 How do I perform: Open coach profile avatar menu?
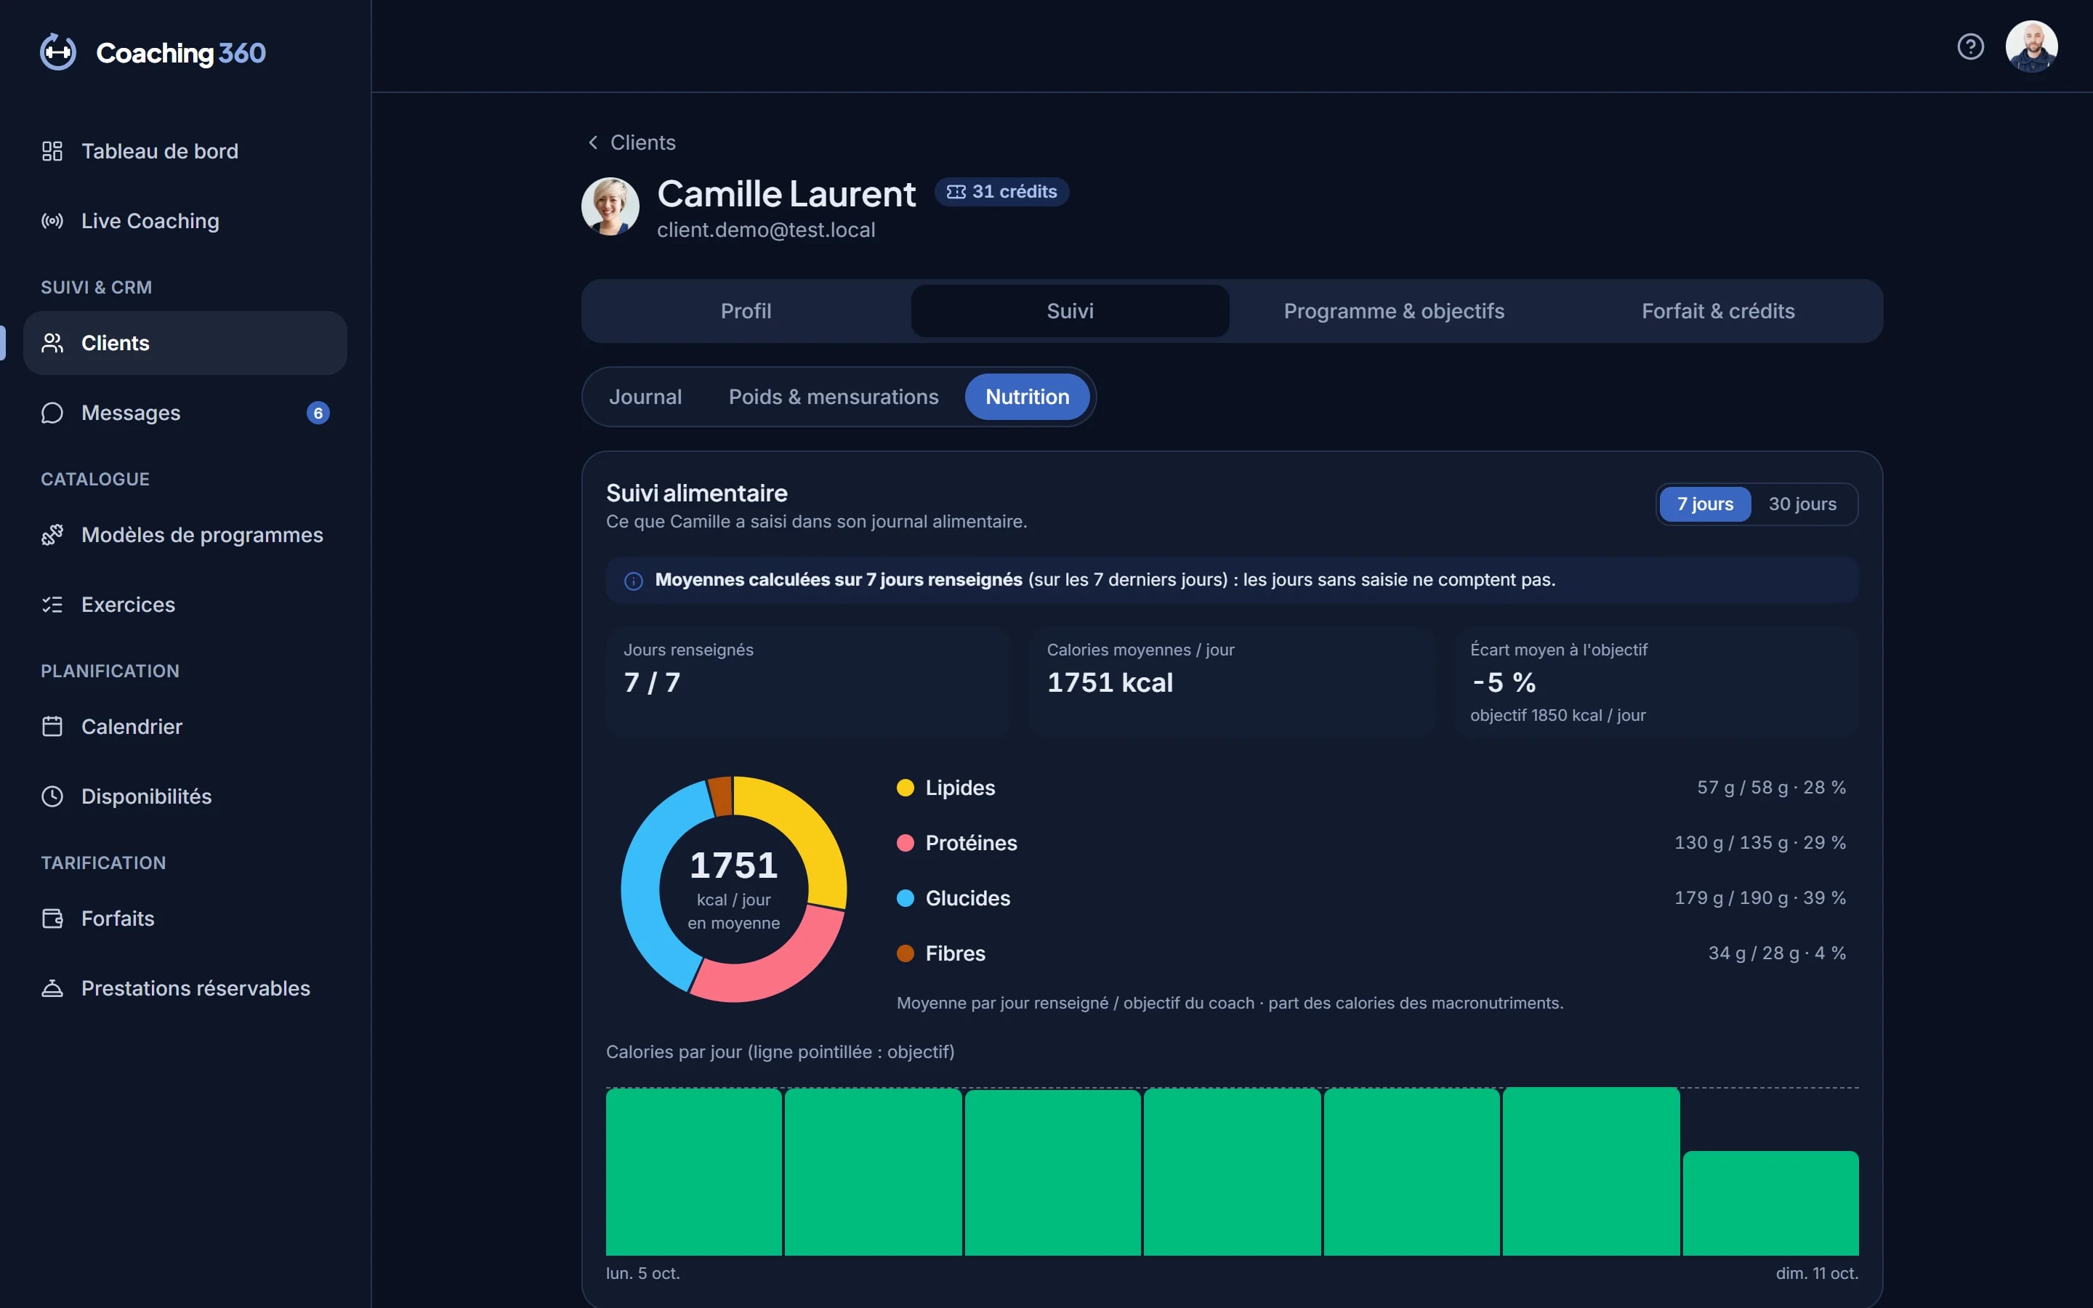(x=2031, y=47)
